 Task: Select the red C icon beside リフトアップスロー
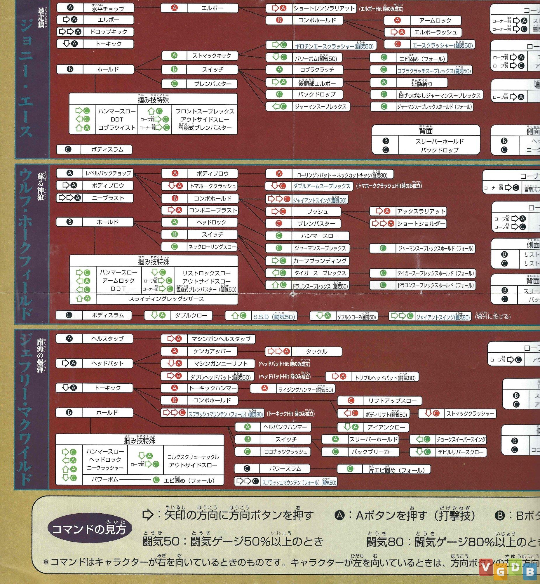click(351, 400)
